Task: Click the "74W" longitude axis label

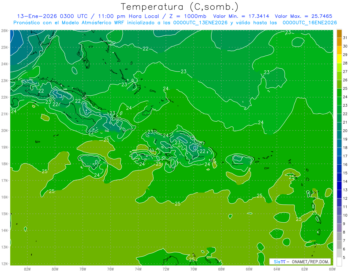Action: [138, 269]
